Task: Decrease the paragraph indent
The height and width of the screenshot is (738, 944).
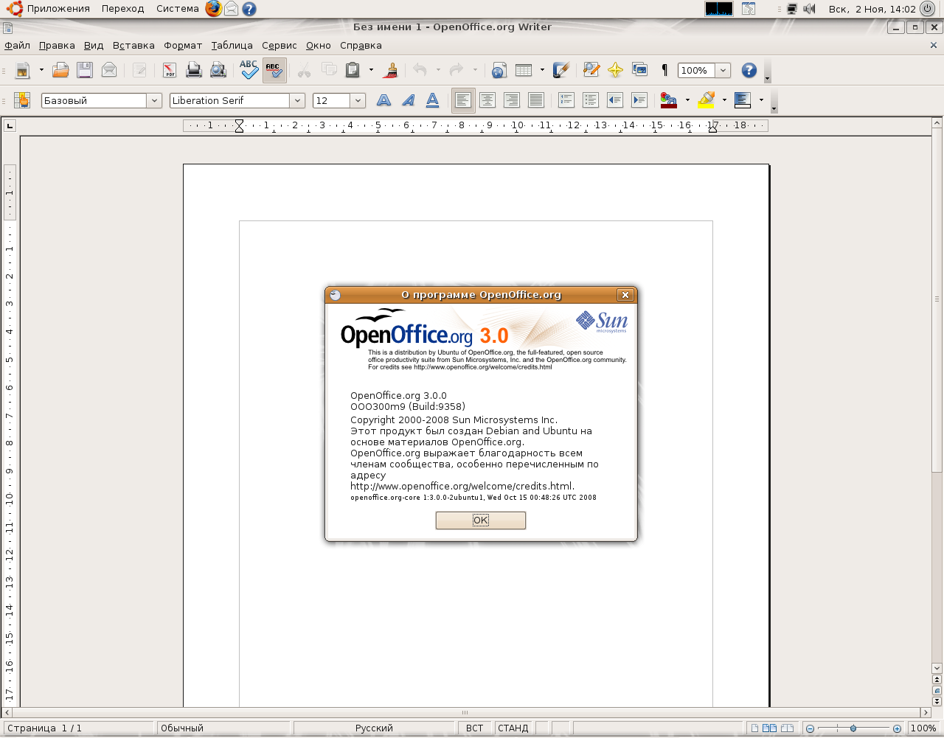Action: click(x=615, y=100)
